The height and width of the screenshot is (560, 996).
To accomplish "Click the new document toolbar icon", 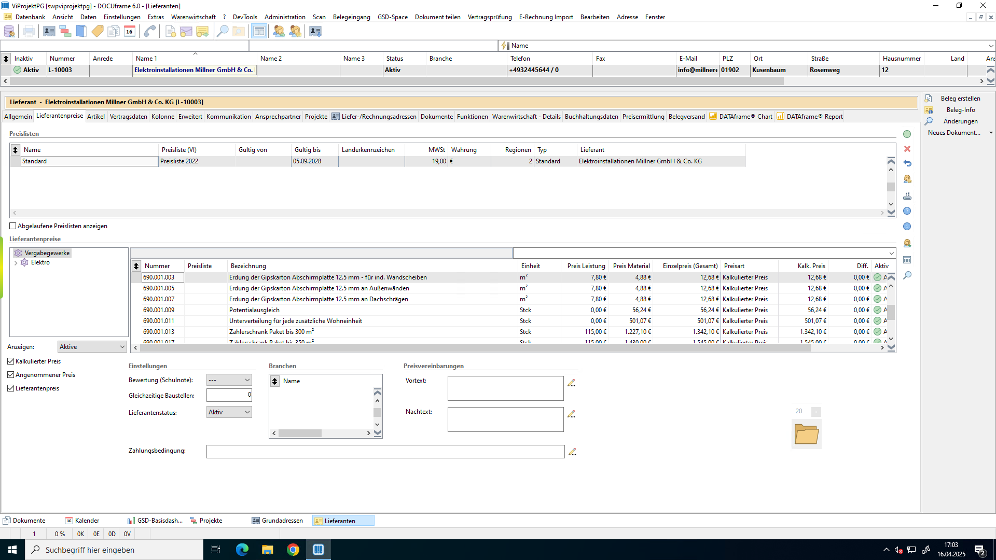I will pyautogui.click(x=171, y=32).
